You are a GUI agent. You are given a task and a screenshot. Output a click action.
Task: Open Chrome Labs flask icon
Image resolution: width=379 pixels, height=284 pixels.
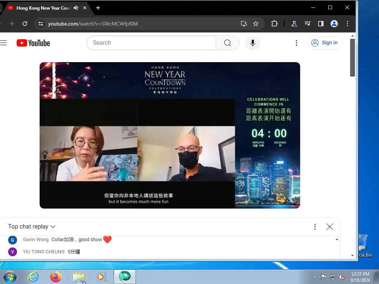click(294, 24)
